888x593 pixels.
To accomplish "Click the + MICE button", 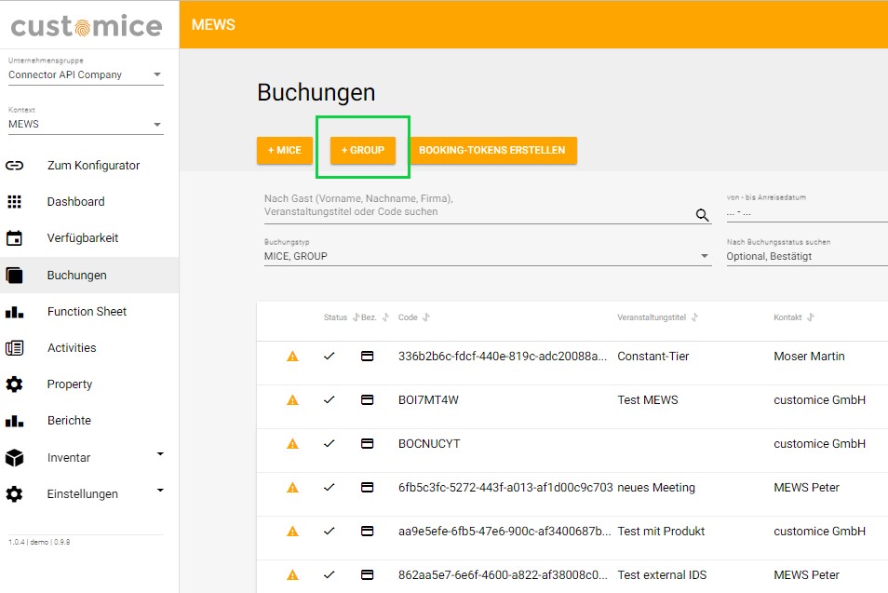I will click(x=284, y=150).
